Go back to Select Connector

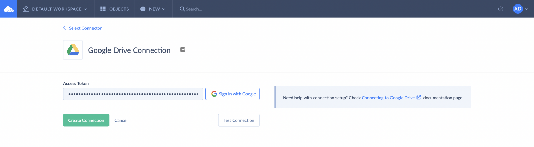(x=82, y=28)
